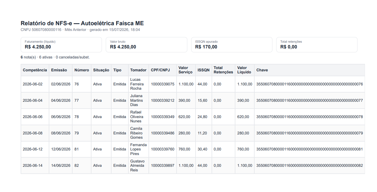This screenshot has width=377, height=192.
Task: Click the Competência column header
Action: pos(35,70)
